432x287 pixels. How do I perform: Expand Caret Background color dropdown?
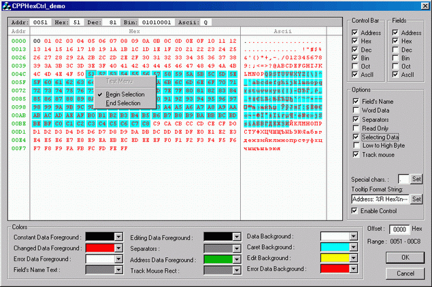(354, 248)
